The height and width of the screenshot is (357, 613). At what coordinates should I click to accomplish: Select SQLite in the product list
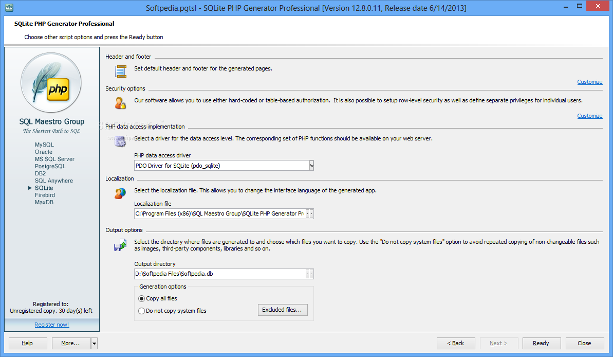[x=44, y=188]
